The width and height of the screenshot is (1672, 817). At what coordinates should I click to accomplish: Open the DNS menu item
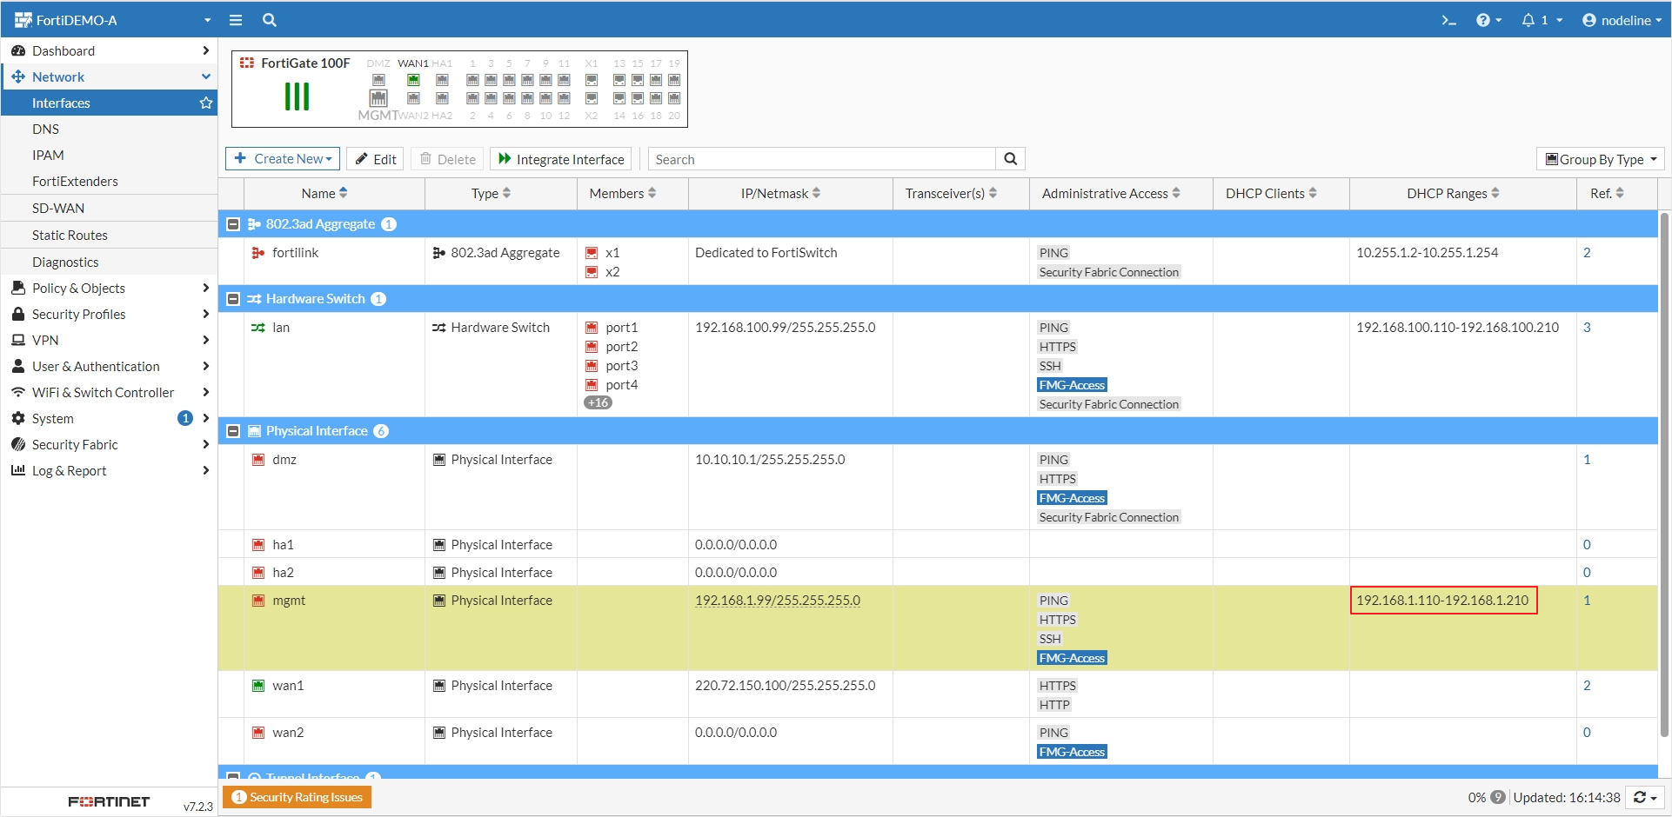(x=109, y=129)
